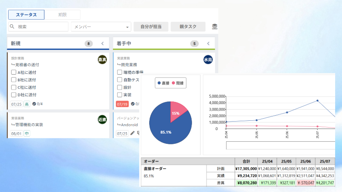Image resolution: width=342 pixels, height=192 pixels.
Task: Check the C社に送付 checkbox
Action: pyautogui.click(x=14, y=87)
